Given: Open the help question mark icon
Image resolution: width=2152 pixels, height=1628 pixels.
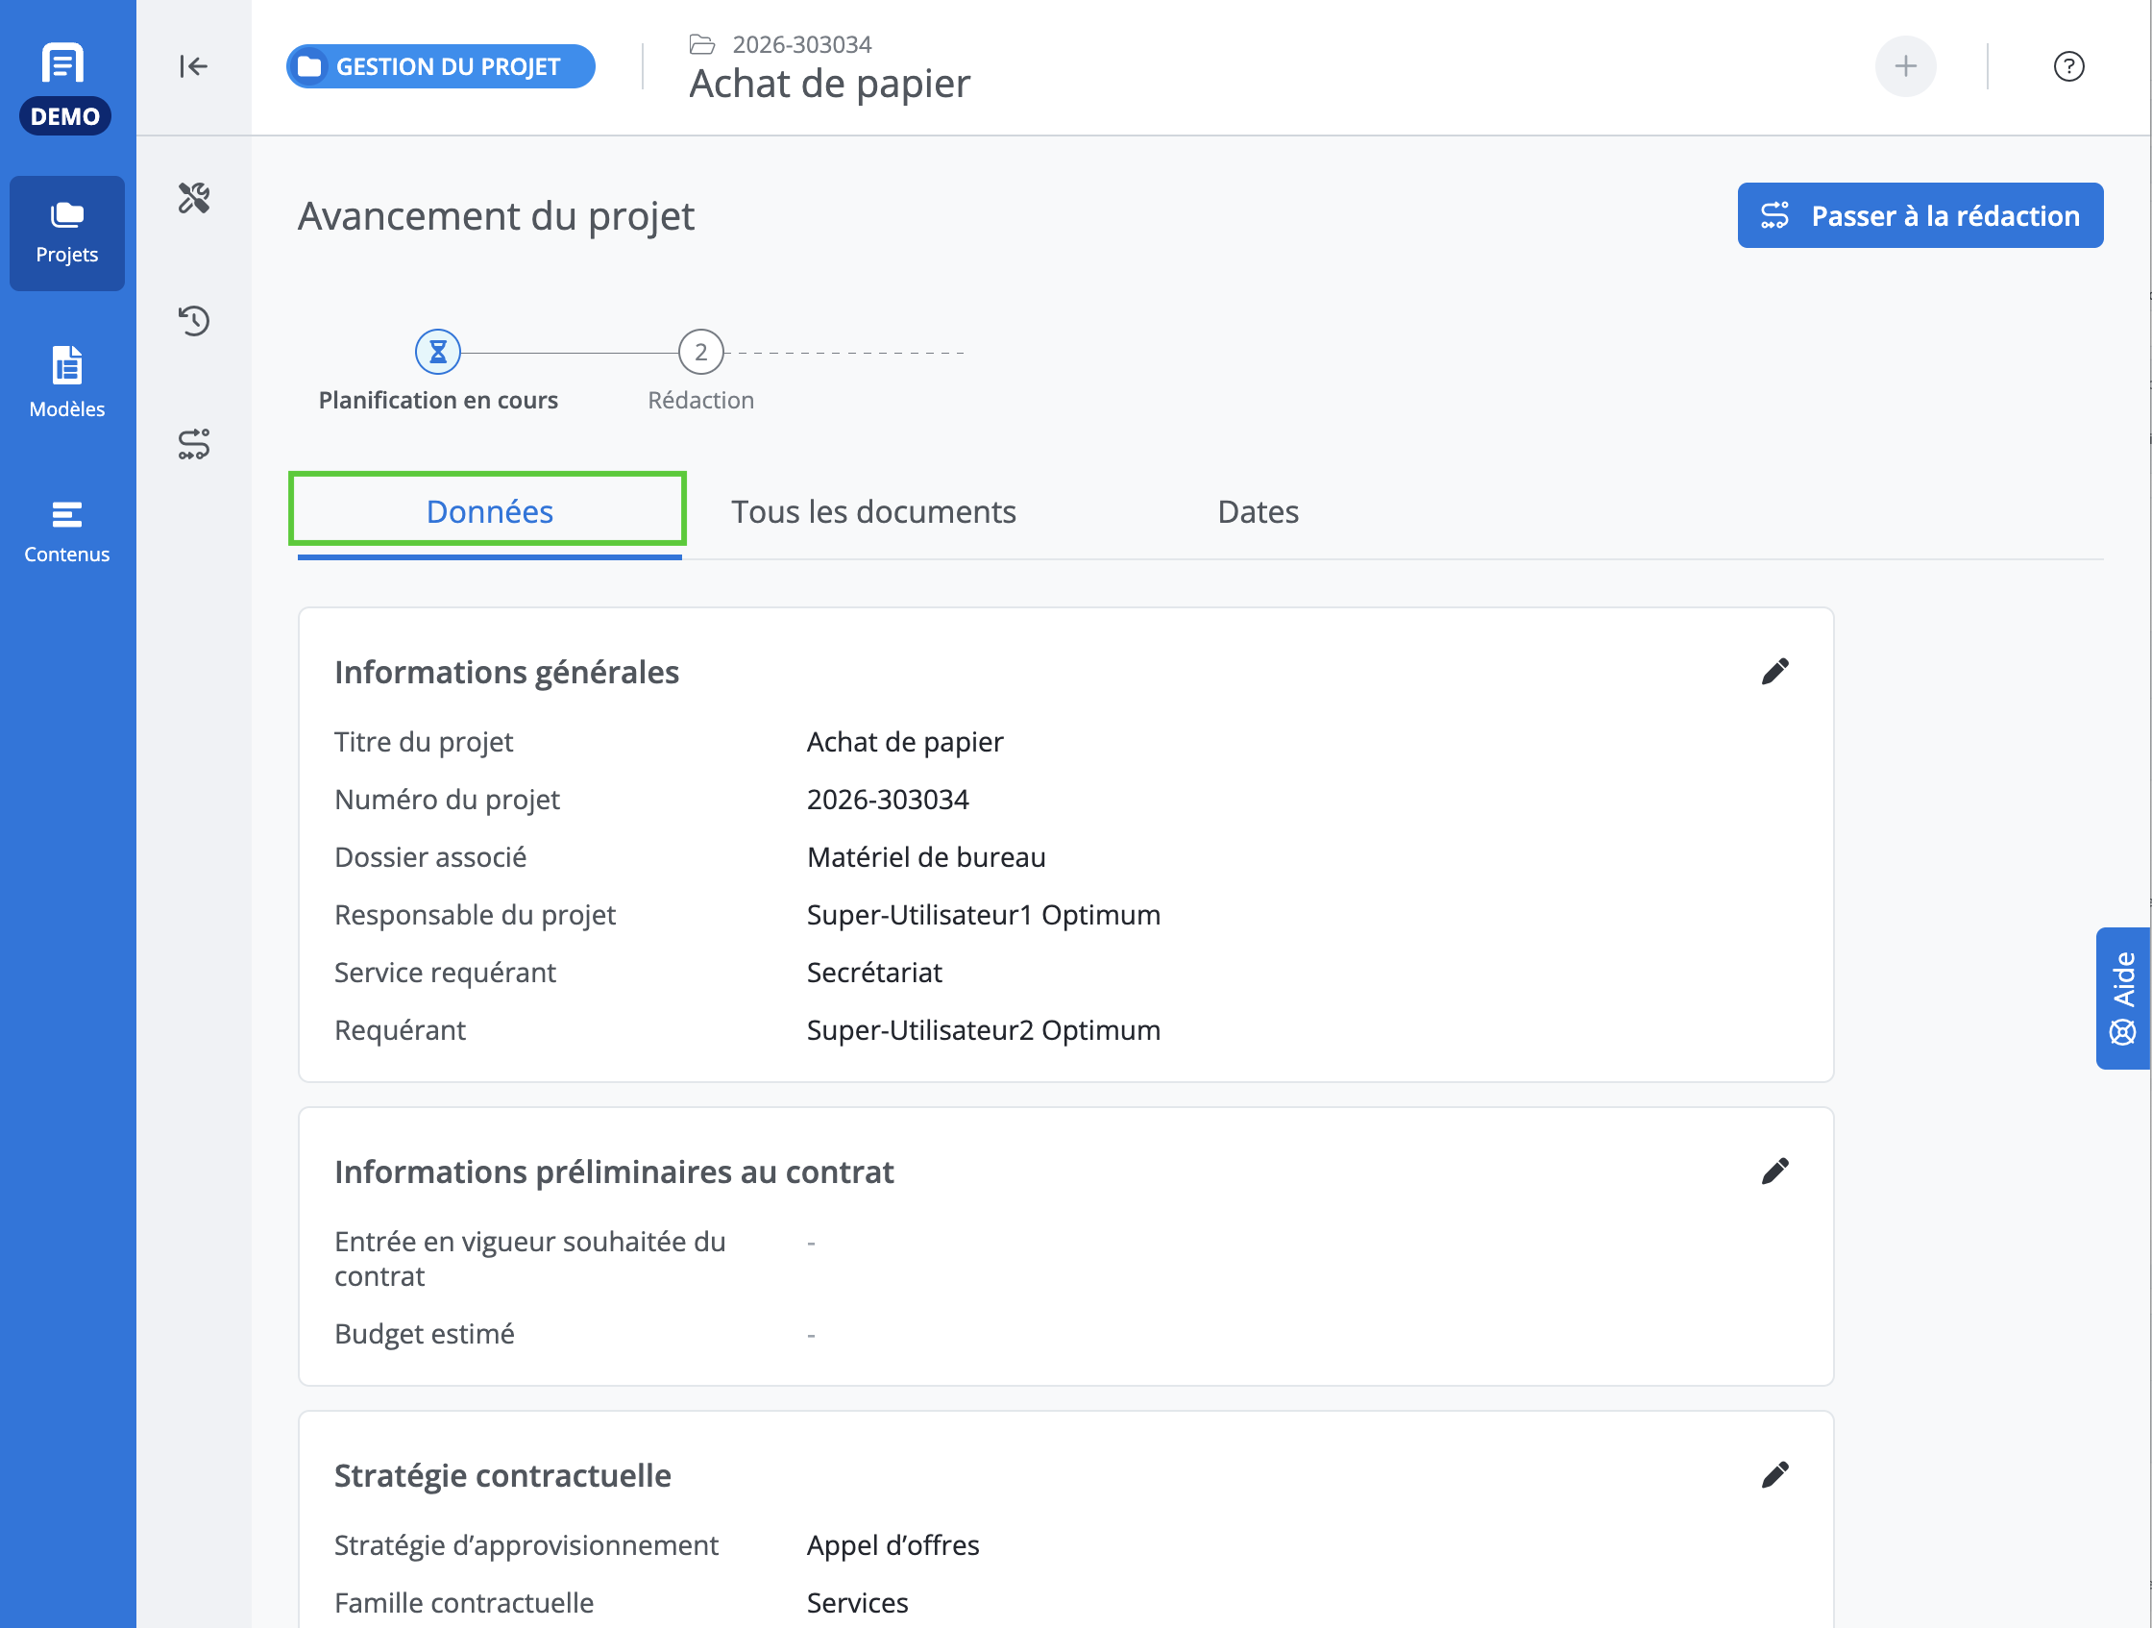Looking at the screenshot, I should (x=2068, y=66).
